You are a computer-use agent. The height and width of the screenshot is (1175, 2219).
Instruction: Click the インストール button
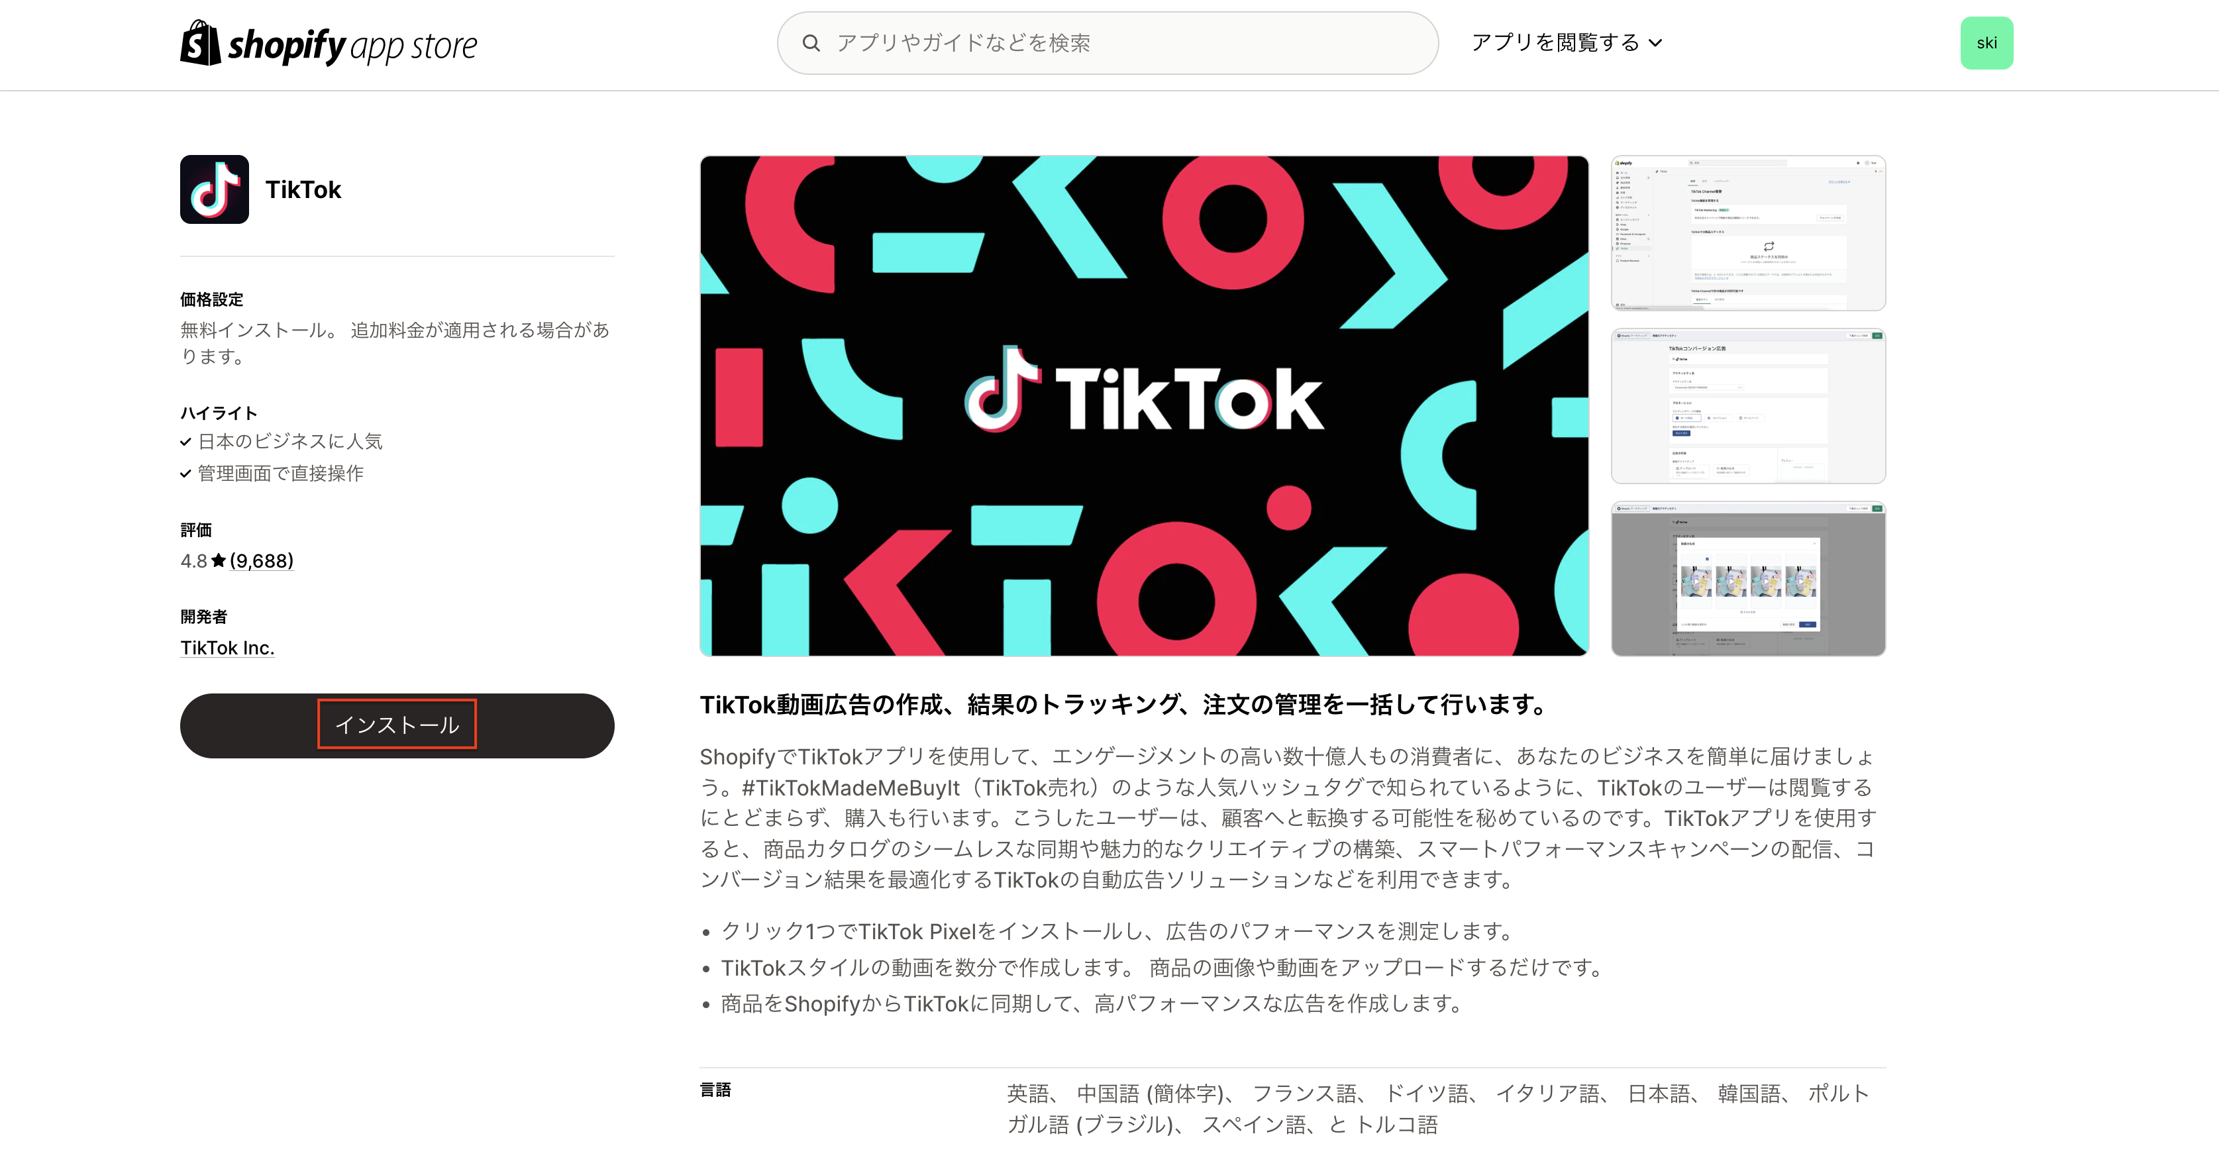pyautogui.click(x=397, y=725)
